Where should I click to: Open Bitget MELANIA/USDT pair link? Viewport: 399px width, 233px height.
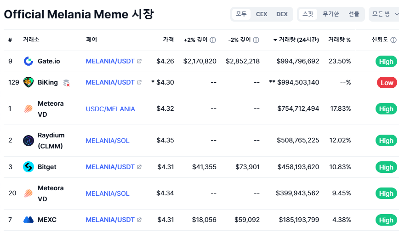pos(110,167)
